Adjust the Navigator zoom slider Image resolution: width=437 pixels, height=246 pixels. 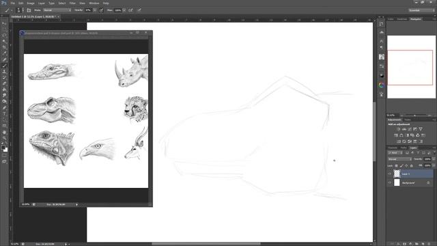click(x=415, y=115)
